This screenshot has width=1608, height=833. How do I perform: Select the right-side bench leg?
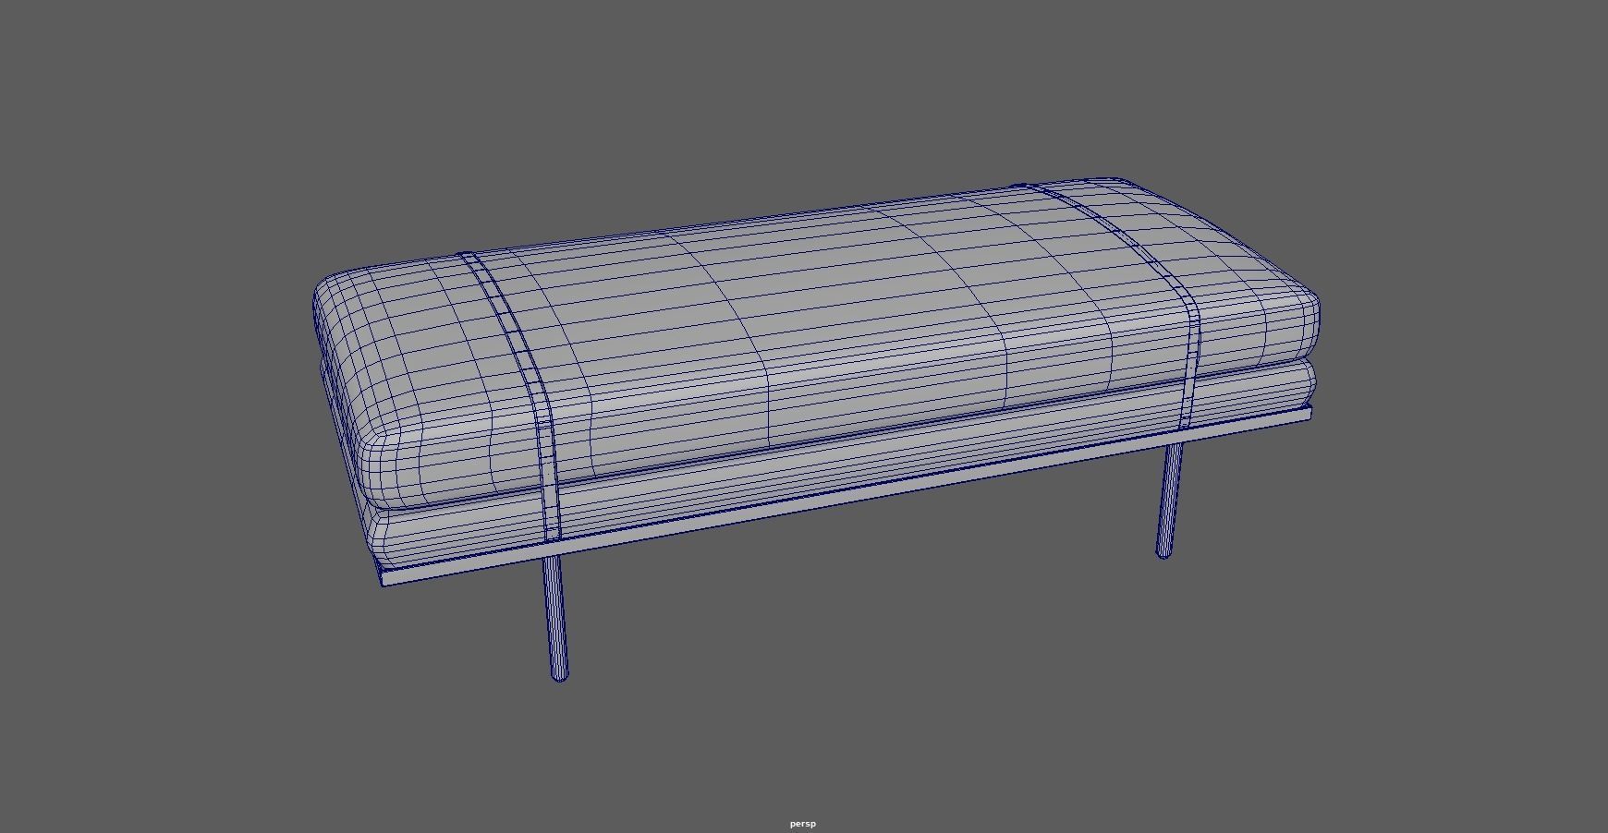1169,501
